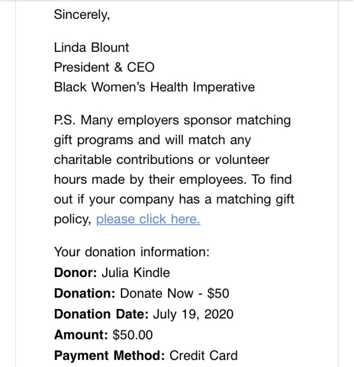Click the bold "Amount:" label
This screenshot has height=367, width=354.
[x=81, y=334]
